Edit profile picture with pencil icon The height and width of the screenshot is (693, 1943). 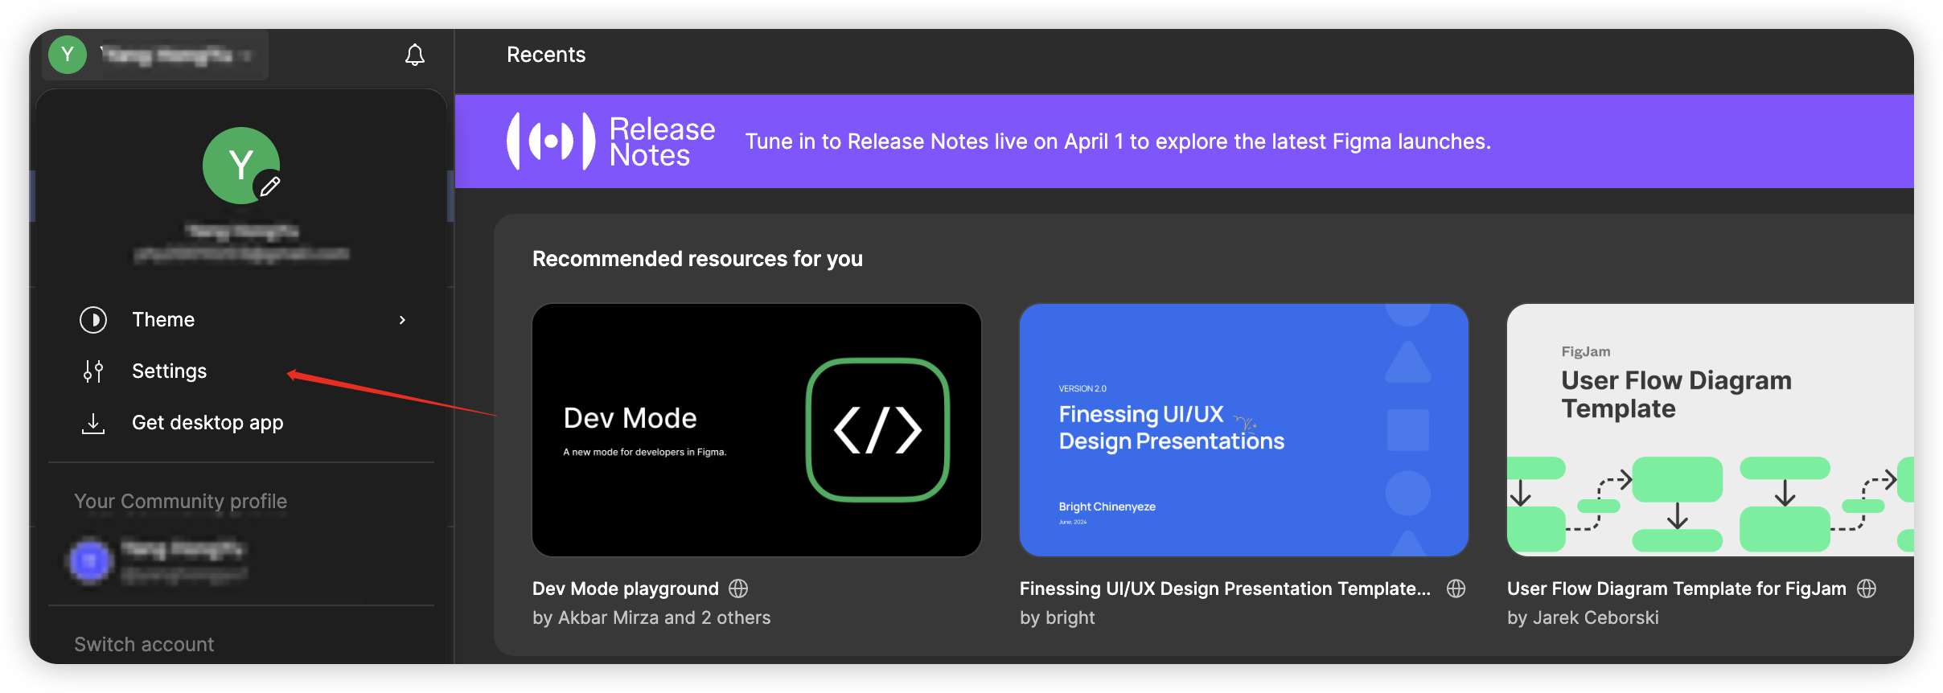(270, 187)
